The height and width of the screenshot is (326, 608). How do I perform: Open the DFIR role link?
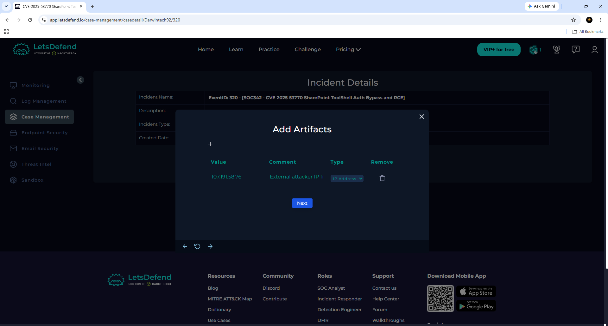[x=323, y=320]
